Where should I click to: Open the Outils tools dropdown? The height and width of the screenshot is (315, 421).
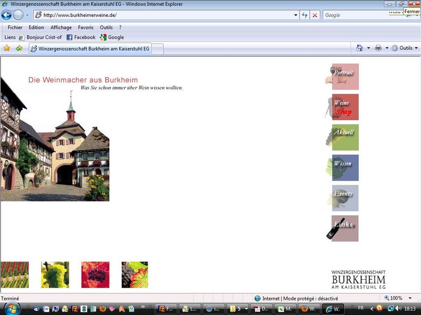(x=405, y=48)
